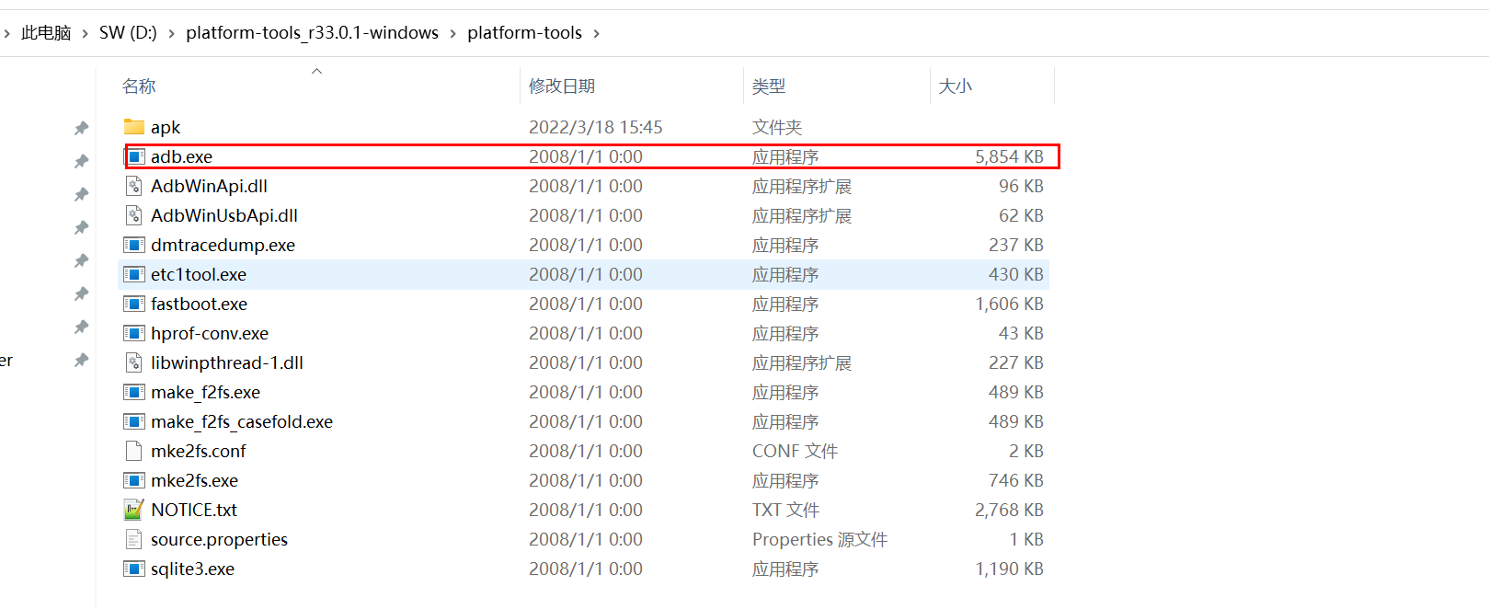This screenshot has width=1489, height=609.
Task: Click the NOTICE.txt file icon
Action: click(x=134, y=509)
